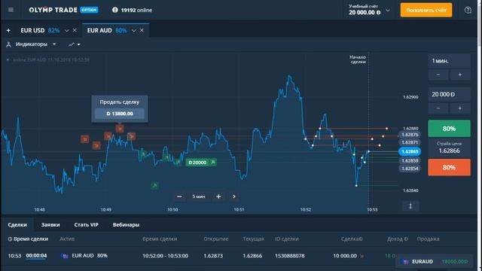
Task: Open the Индикаторы dropdown
Action: click(32, 44)
